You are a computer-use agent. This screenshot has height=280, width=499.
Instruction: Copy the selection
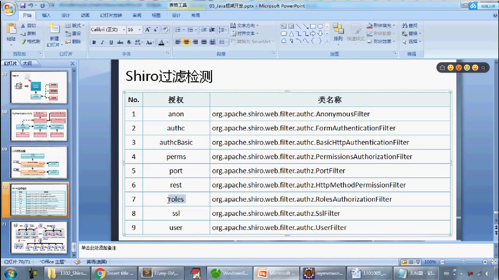pos(28,34)
